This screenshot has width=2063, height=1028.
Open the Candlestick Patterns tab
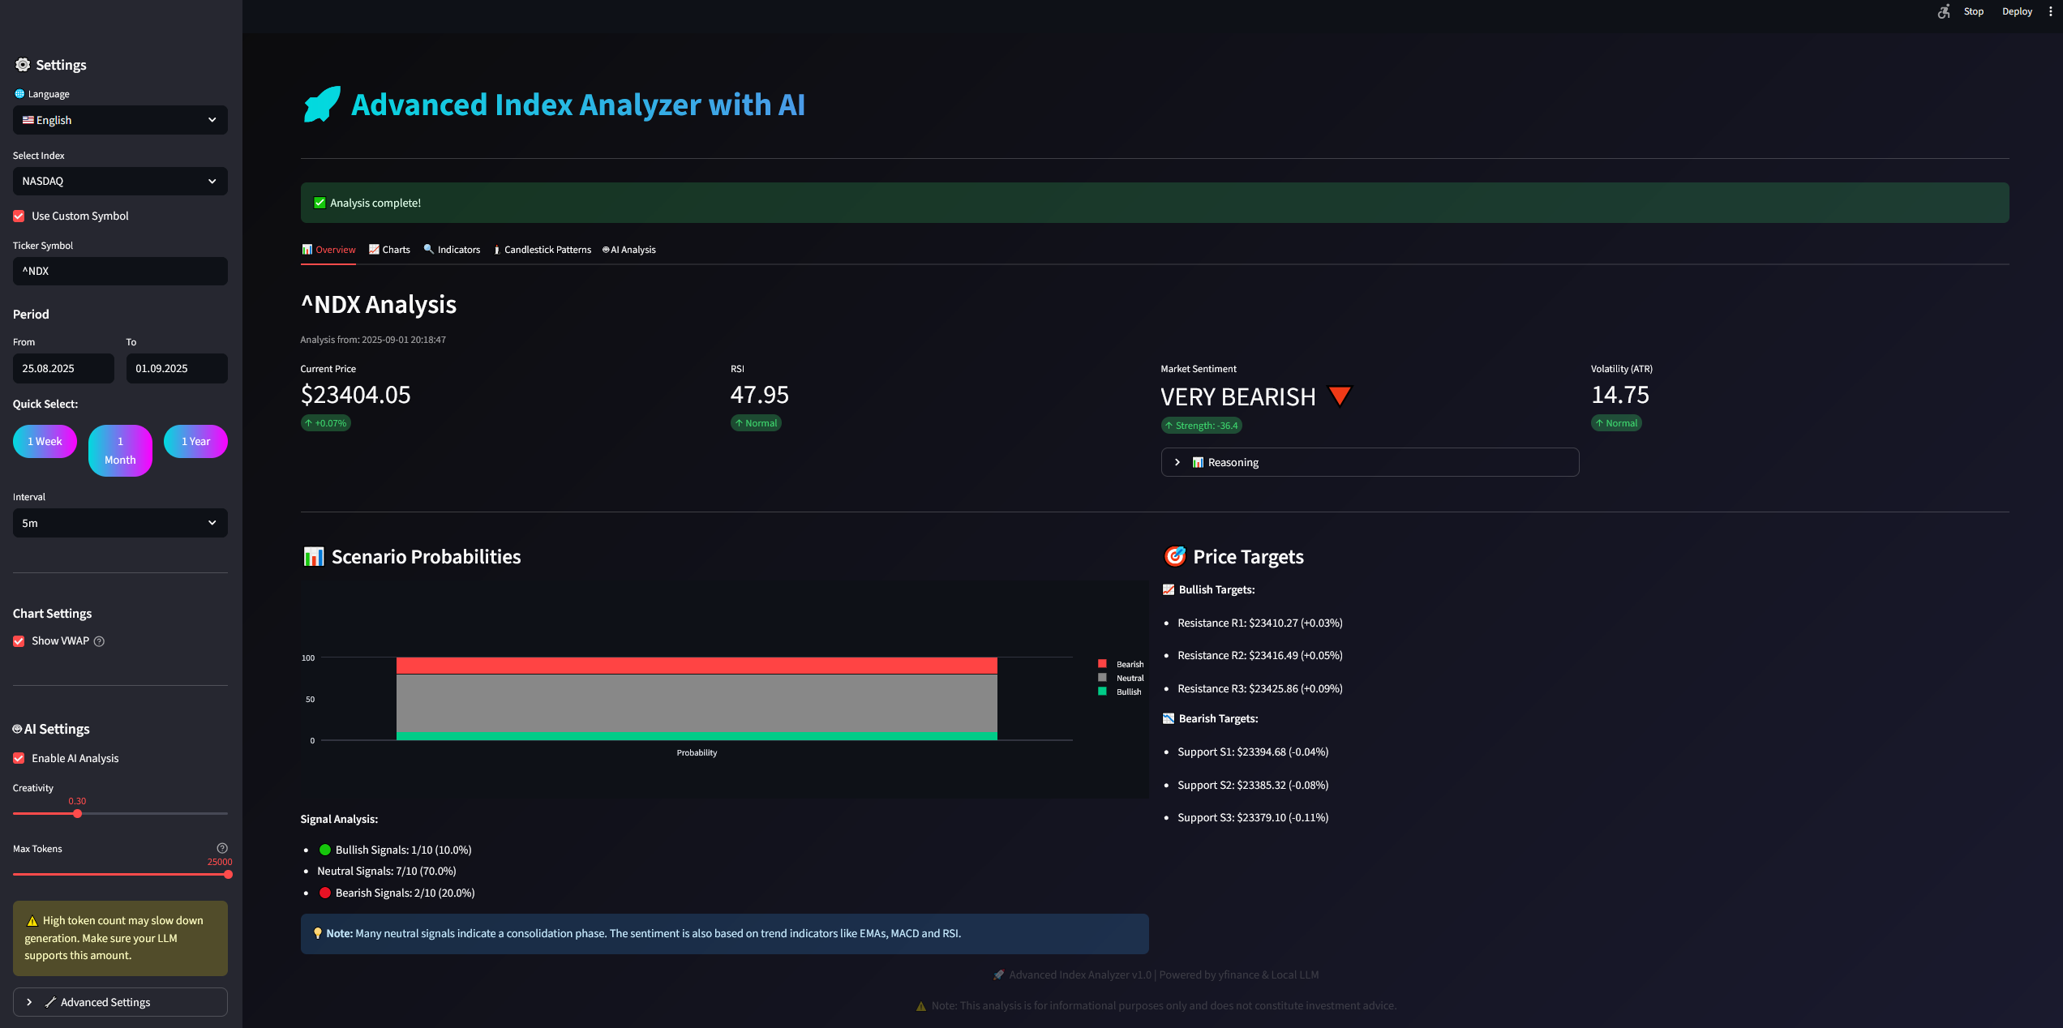(543, 250)
